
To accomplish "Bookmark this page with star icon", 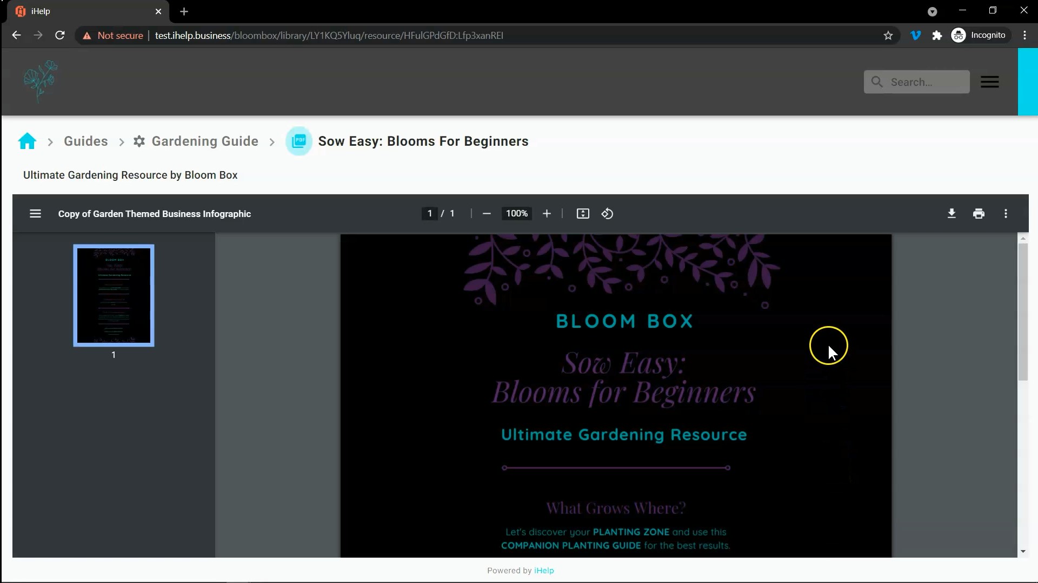I will pos(888,36).
